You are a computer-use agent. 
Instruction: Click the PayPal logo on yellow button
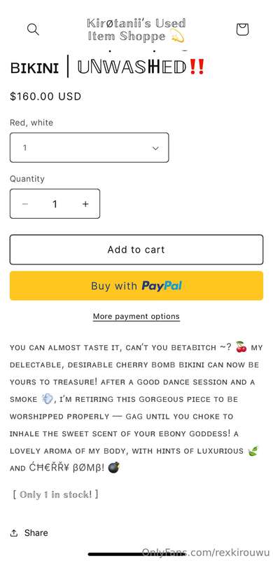tap(162, 285)
